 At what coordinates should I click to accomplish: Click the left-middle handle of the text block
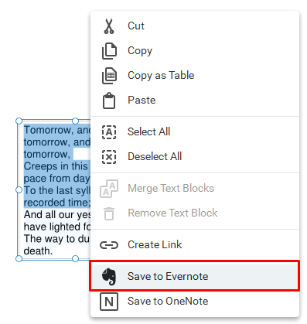tap(19, 190)
